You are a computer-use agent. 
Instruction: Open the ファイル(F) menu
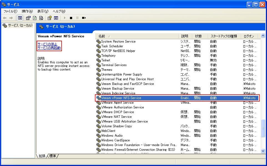[x=10, y=11]
